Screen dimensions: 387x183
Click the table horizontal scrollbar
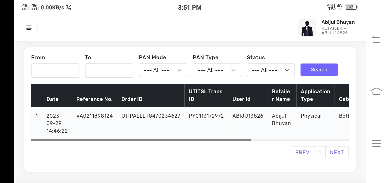click(141, 140)
